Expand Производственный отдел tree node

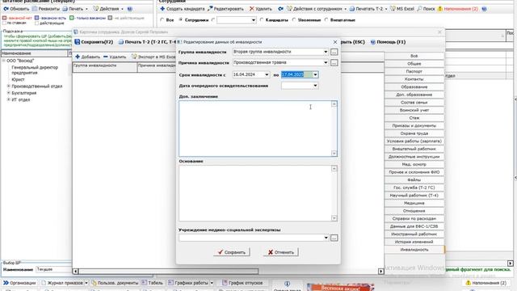[x=9, y=86]
